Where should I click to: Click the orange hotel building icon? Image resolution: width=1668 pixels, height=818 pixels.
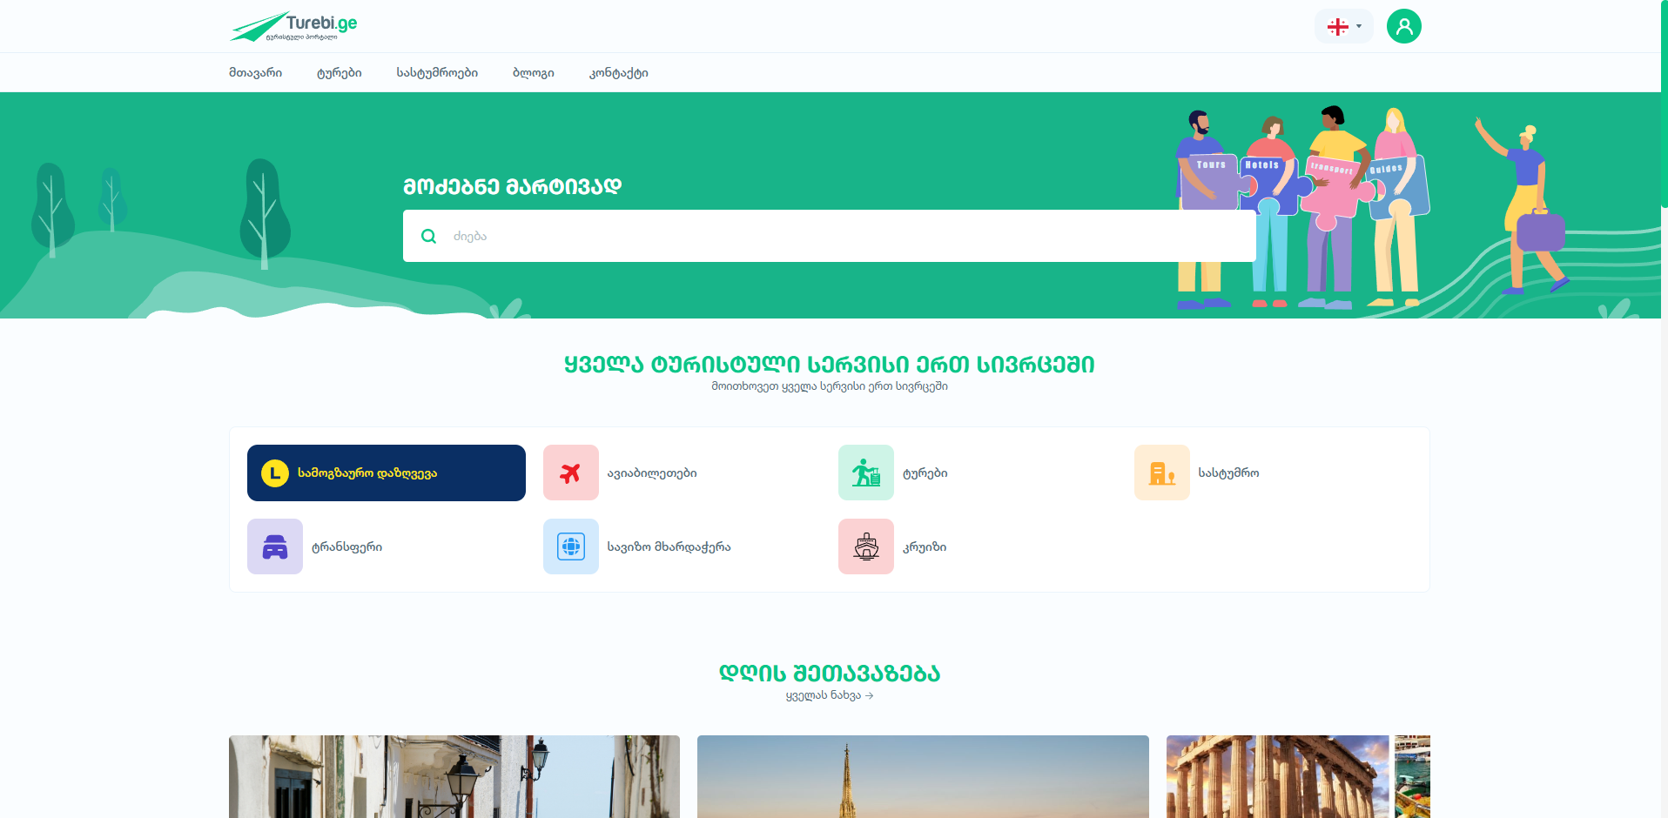tap(1161, 473)
